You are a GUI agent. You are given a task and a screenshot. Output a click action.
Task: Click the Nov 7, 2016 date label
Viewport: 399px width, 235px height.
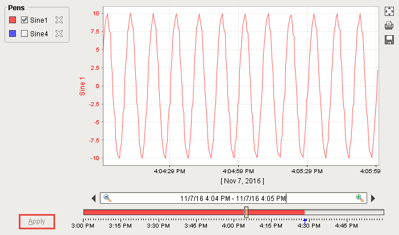[242, 181]
